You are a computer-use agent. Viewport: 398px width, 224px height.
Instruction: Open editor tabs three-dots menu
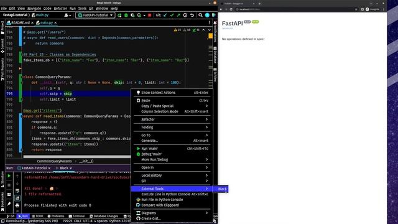pyautogui.click(x=209, y=22)
